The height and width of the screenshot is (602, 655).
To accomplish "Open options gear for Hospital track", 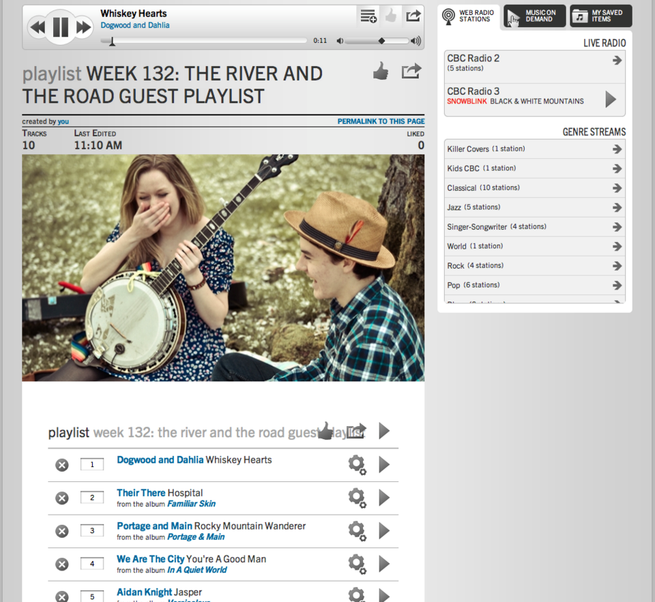I will point(357,498).
